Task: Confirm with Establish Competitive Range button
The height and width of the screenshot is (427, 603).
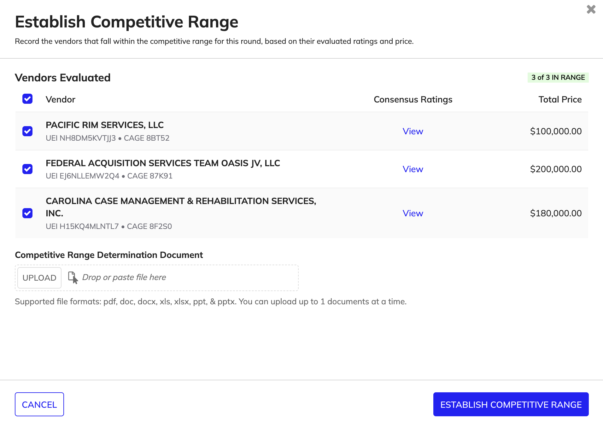Action: pyautogui.click(x=511, y=404)
